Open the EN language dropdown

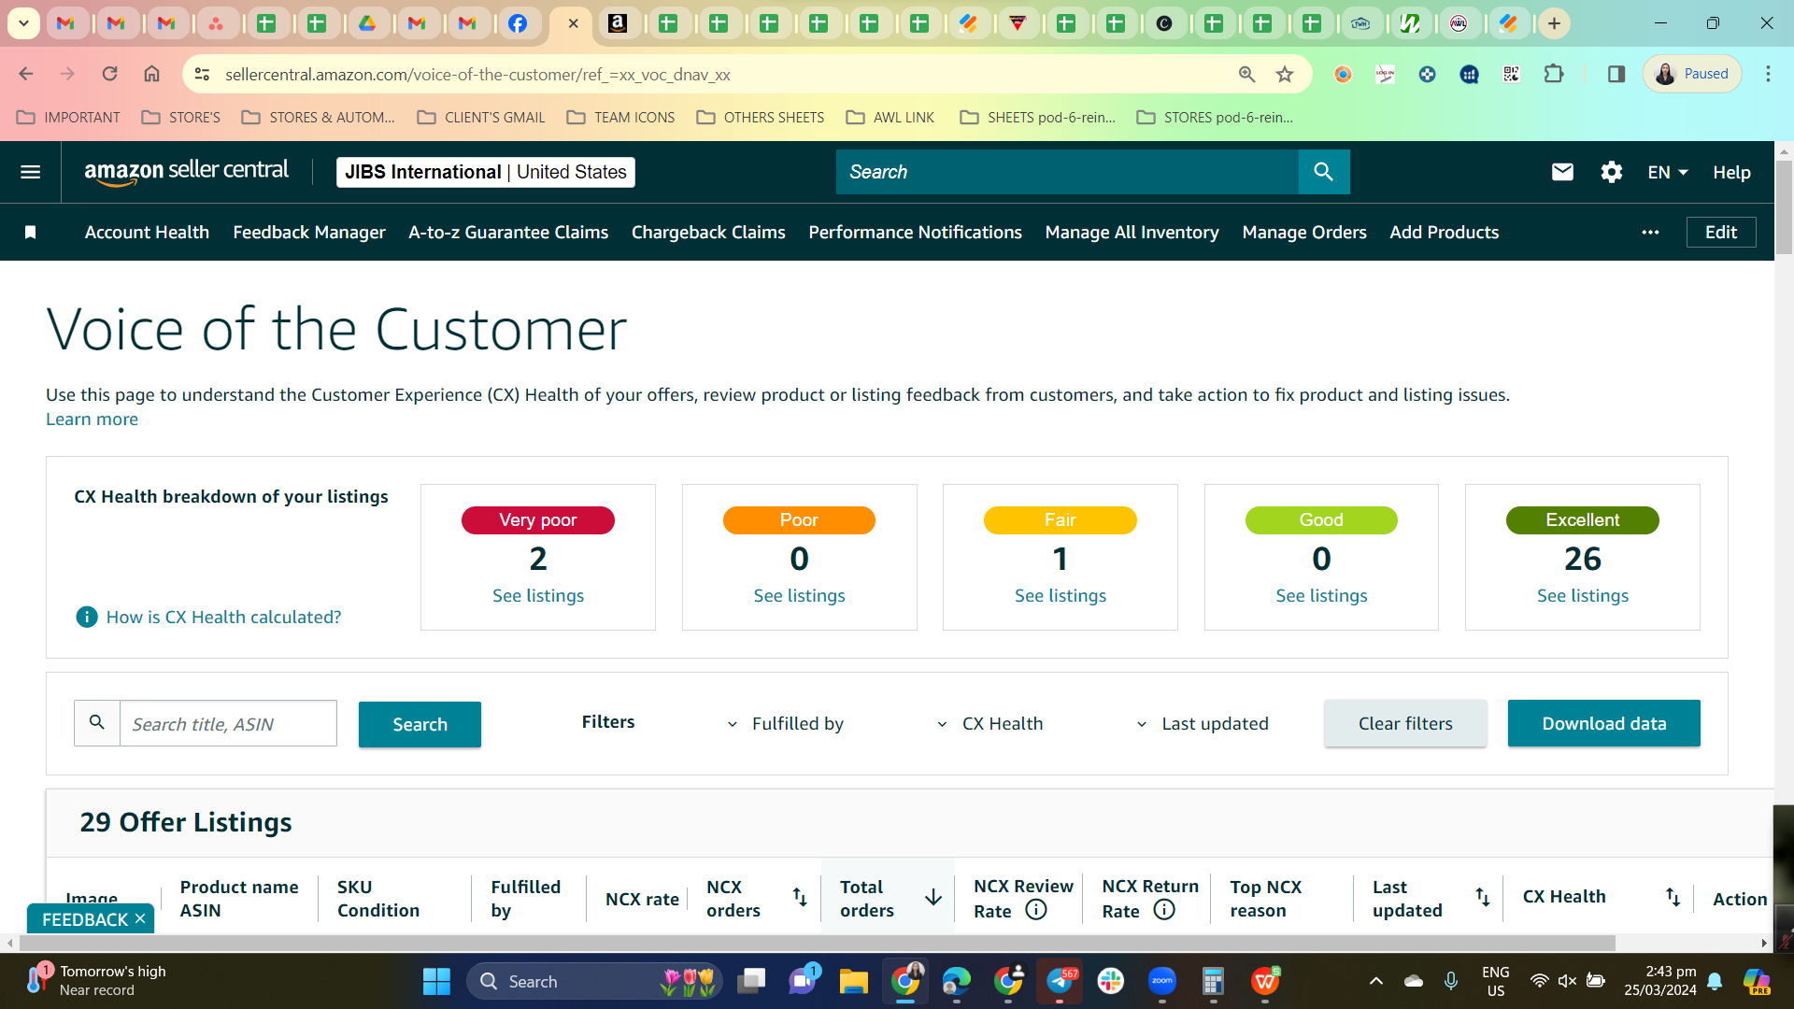point(1668,172)
